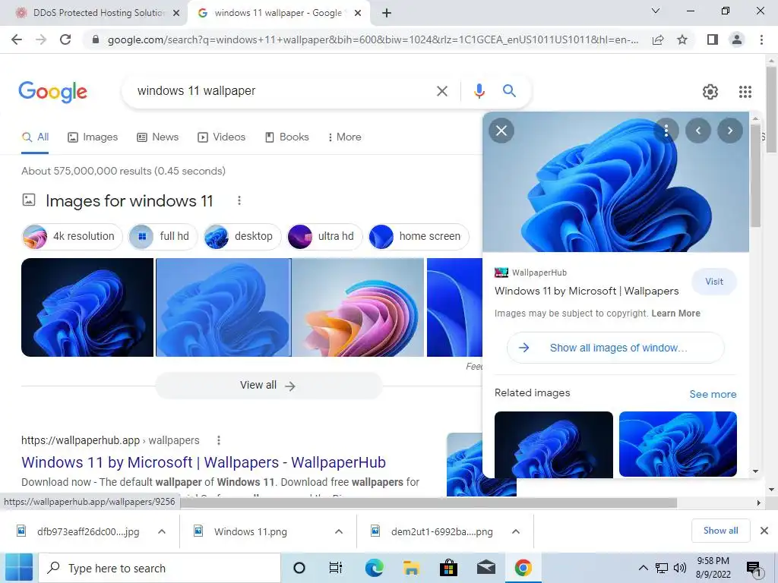Open the Chrome profile avatar
This screenshot has width=778, height=583.
(737, 39)
